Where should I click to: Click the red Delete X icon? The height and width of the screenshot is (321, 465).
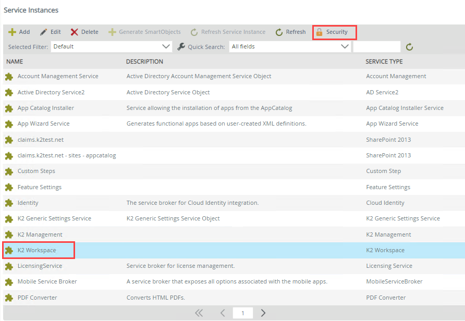point(74,32)
